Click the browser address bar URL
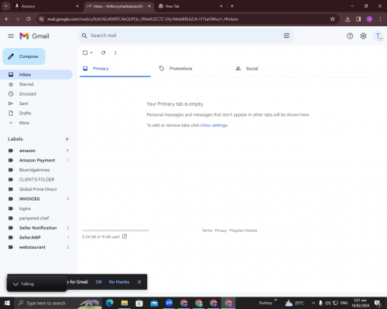 pyautogui.click(x=142, y=19)
